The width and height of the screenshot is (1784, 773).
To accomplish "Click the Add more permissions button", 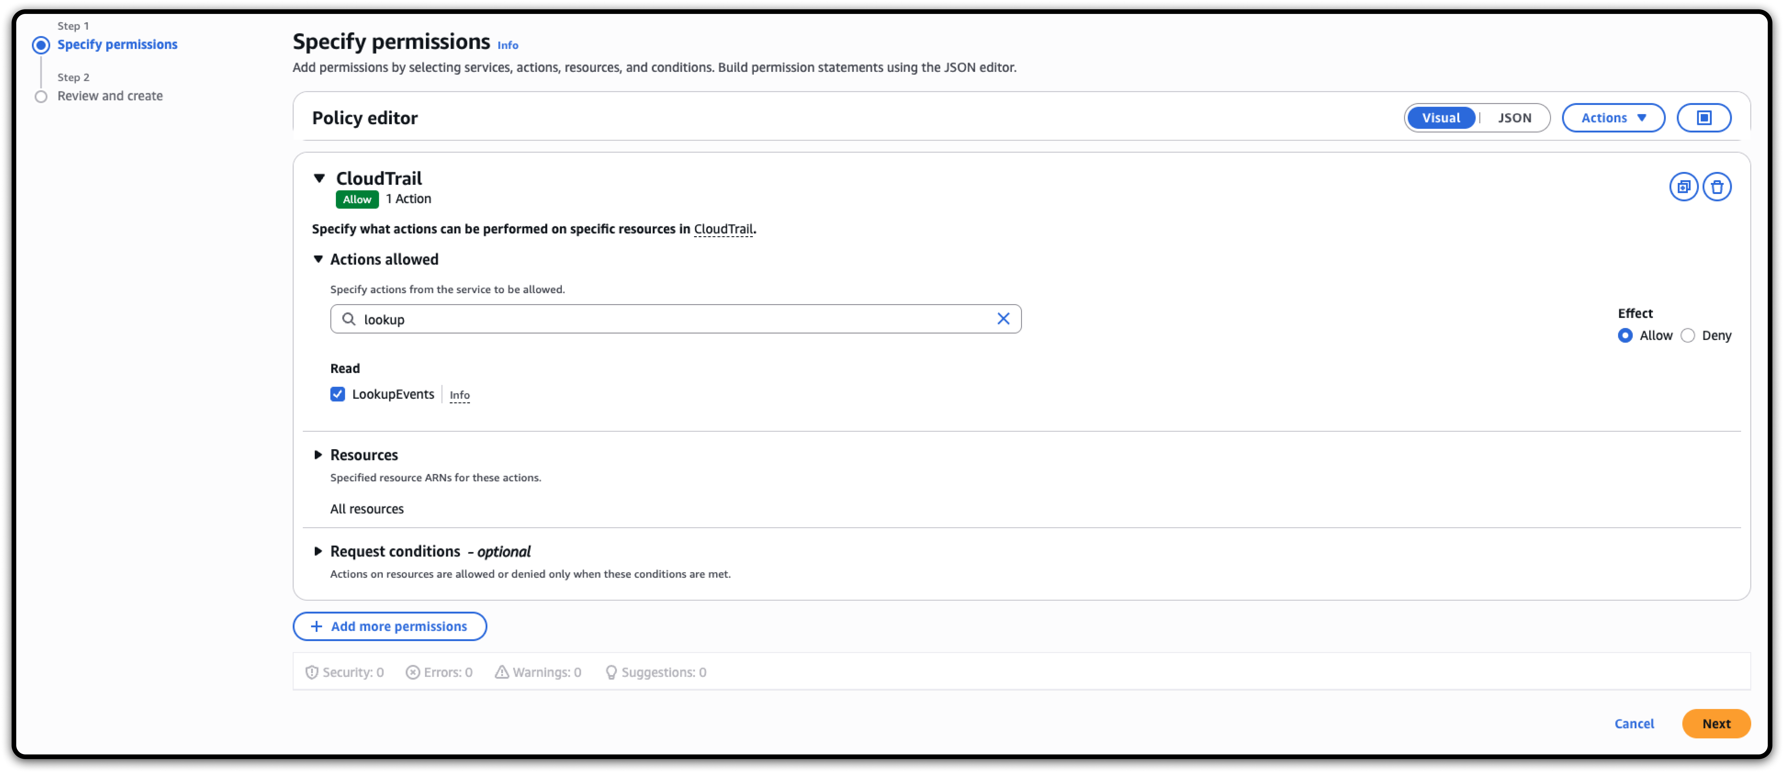I will 389,626.
